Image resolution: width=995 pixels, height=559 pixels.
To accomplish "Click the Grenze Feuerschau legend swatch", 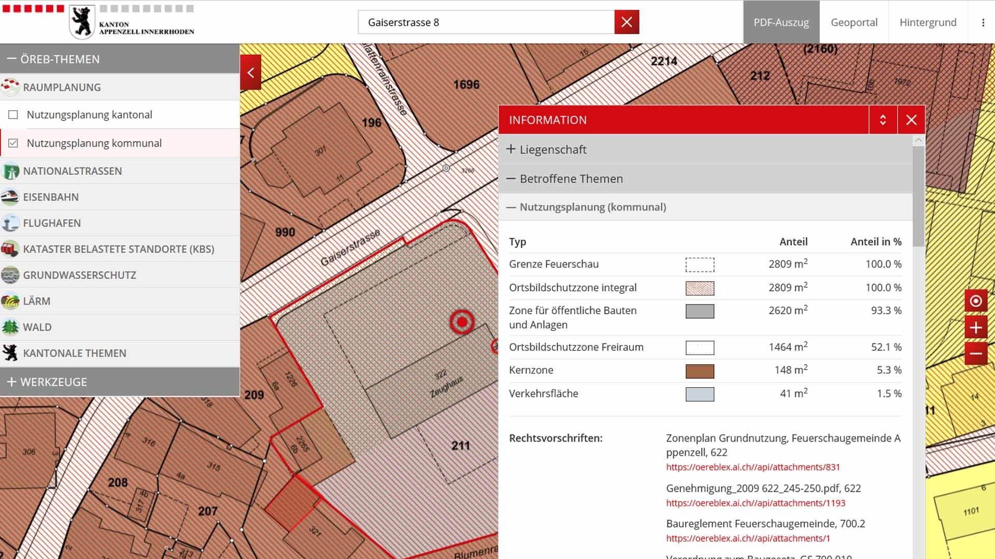I will [x=700, y=264].
